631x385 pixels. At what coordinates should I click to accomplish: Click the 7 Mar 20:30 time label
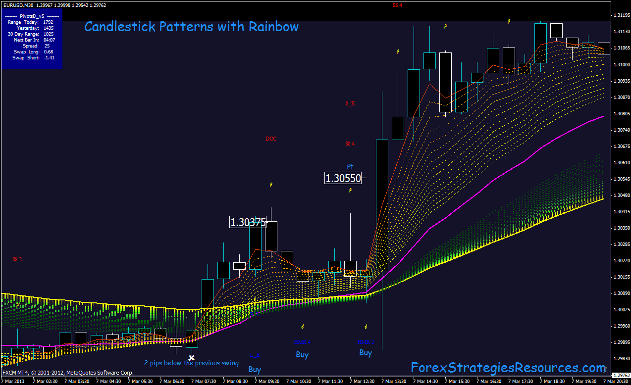click(x=616, y=382)
